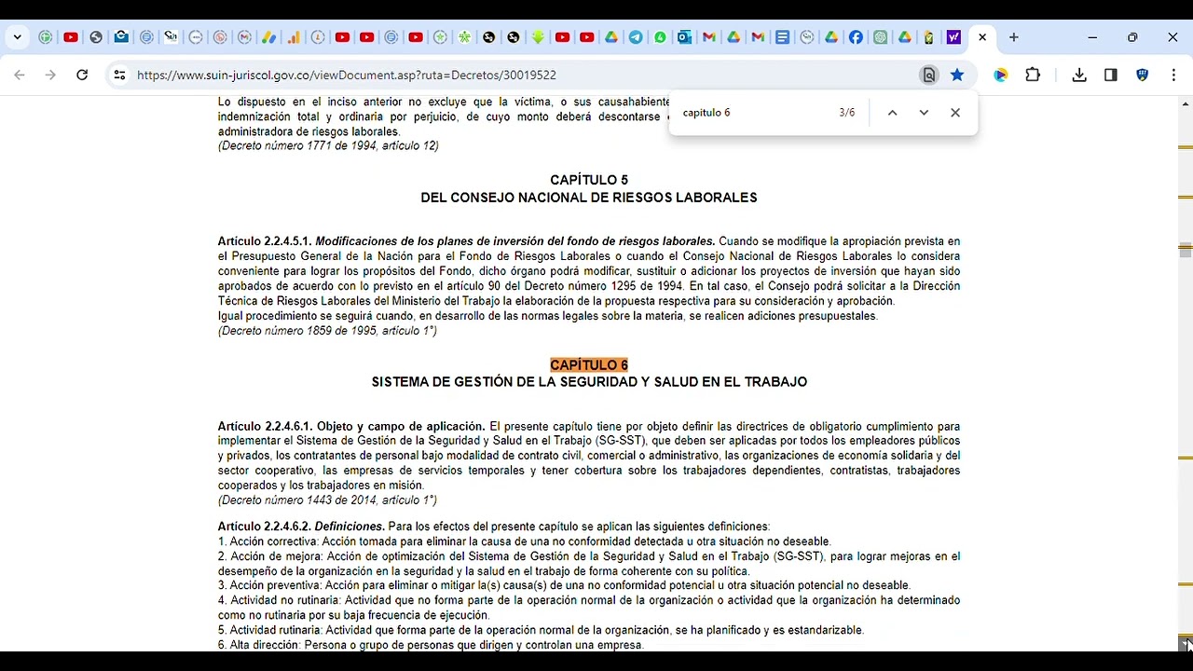
Task: Switch to the WhatsApp tab
Action: (x=660, y=37)
